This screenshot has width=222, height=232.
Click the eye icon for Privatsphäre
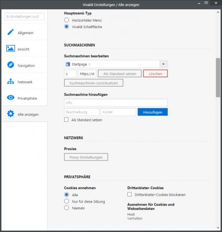coord(11,98)
